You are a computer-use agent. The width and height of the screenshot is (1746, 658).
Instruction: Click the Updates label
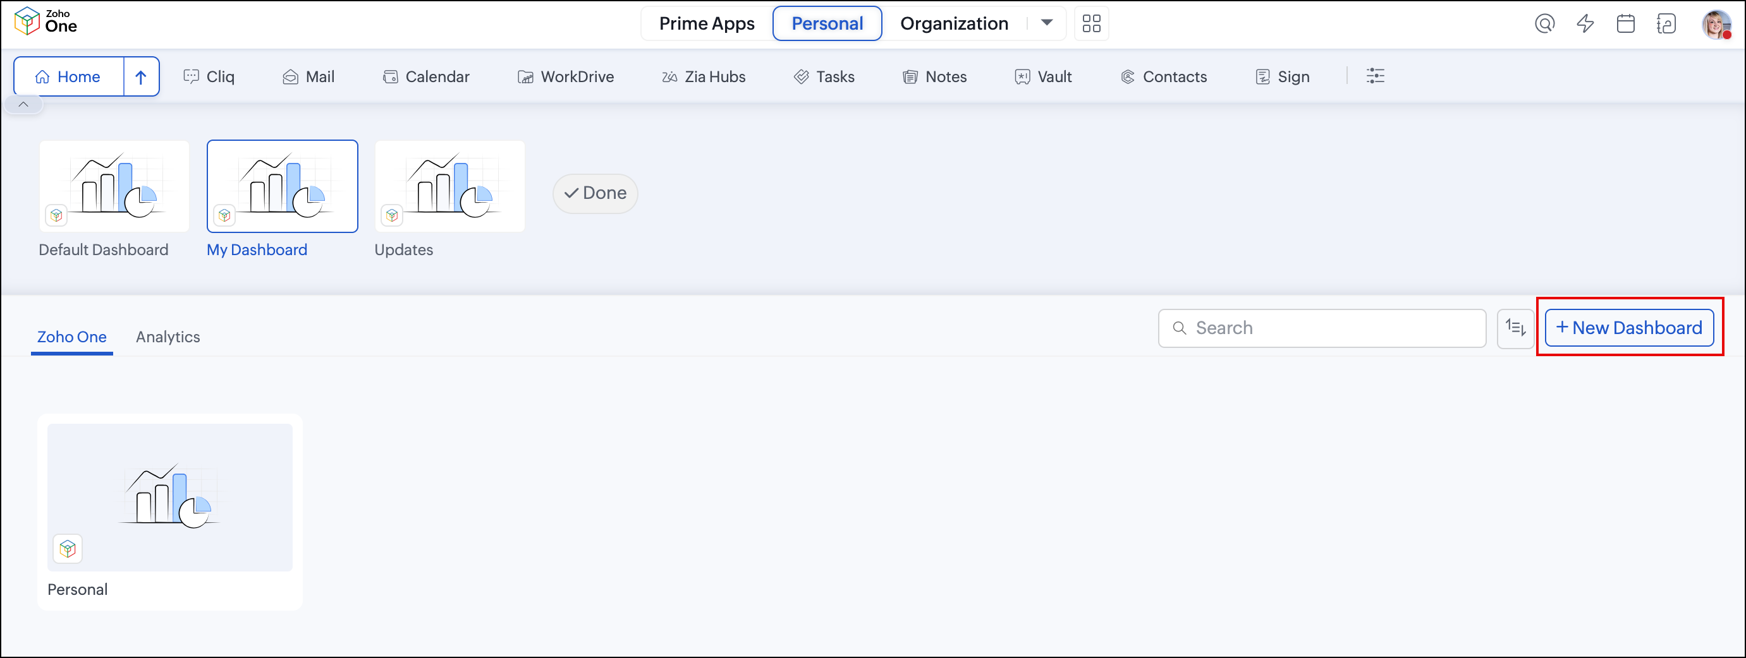[404, 250]
